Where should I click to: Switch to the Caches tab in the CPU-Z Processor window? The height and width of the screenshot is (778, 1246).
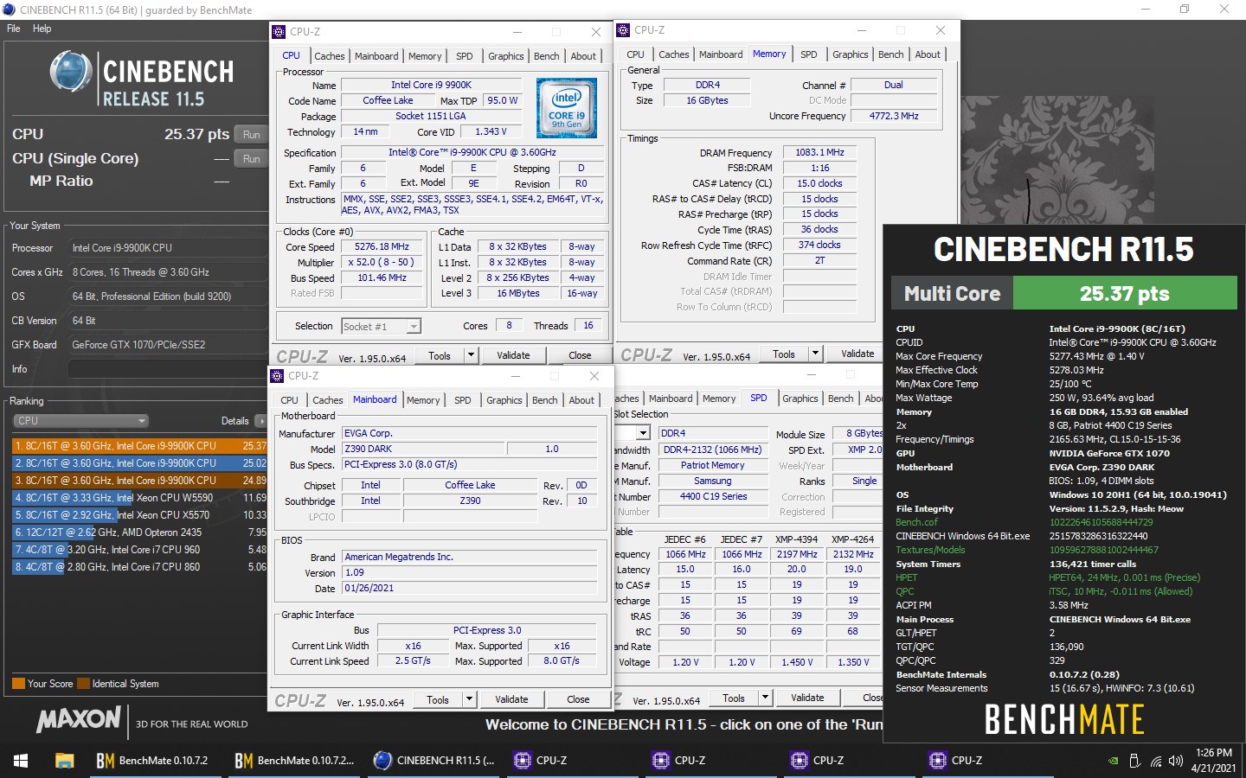[x=329, y=56]
